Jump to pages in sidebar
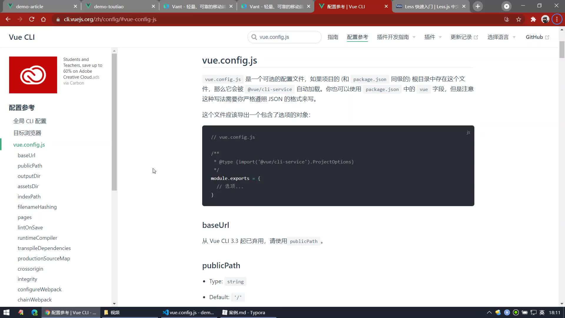 click(24, 217)
